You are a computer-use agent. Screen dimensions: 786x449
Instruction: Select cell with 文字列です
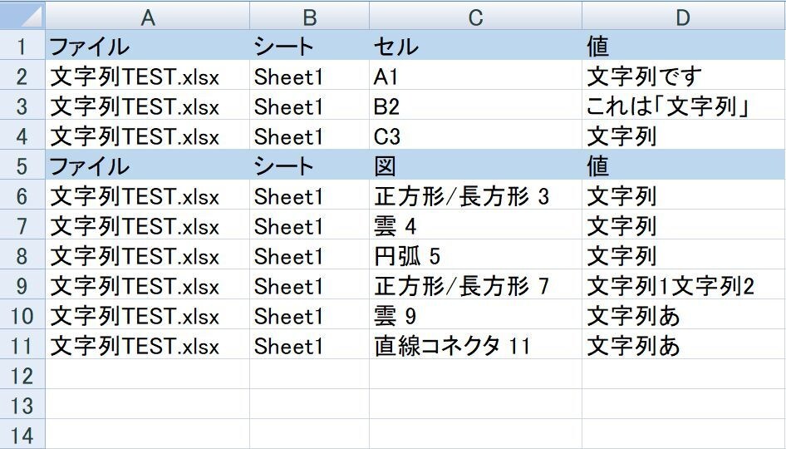click(684, 76)
